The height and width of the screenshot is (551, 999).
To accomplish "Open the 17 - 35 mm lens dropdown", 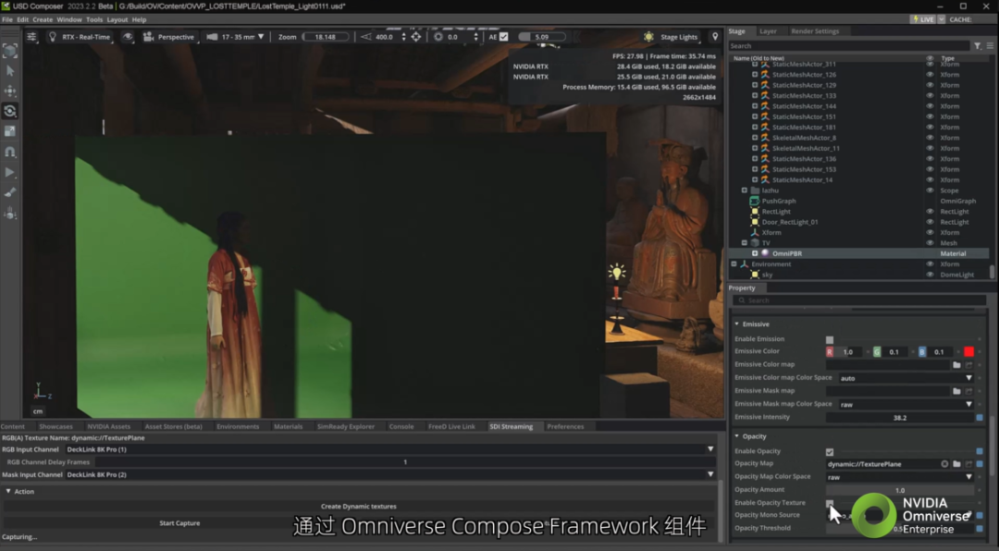I will [235, 37].
